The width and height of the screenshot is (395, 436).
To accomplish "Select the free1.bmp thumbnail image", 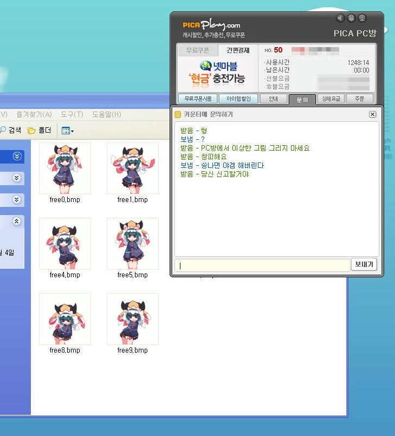I will (x=133, y=168).
